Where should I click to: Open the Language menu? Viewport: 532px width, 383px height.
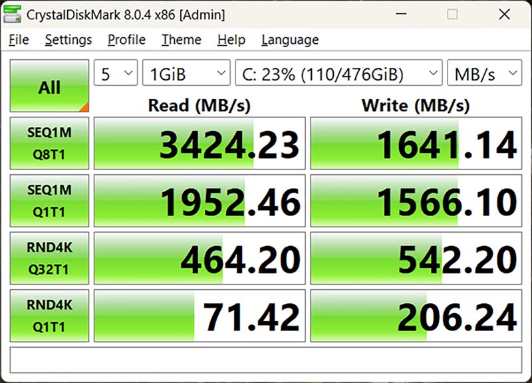click(290, 40)
